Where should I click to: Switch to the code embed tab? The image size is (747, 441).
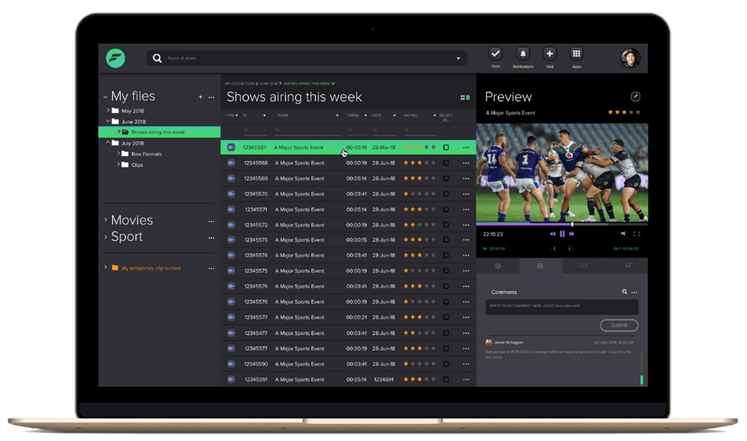point(583,266)
